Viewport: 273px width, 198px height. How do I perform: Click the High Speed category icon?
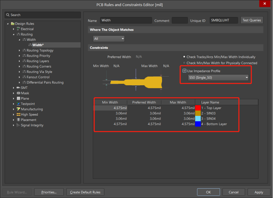pos(18,115)
